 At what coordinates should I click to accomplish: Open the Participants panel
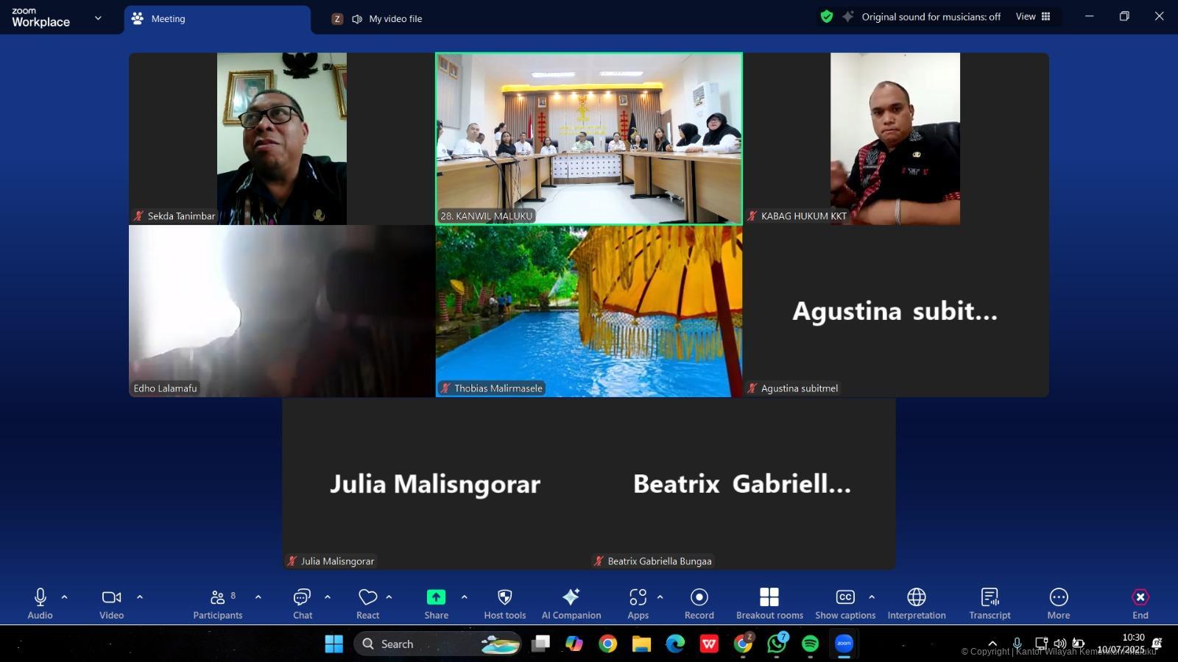pyautogui.click(x=217, y=603)
